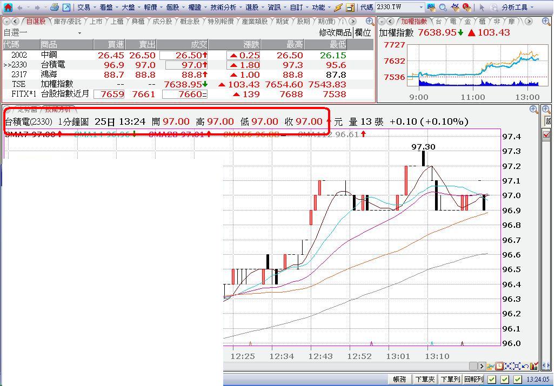This screenshot has height=386, width=555.
Task: Select the cursor pointer tool
Action: [x=482, y=7]
